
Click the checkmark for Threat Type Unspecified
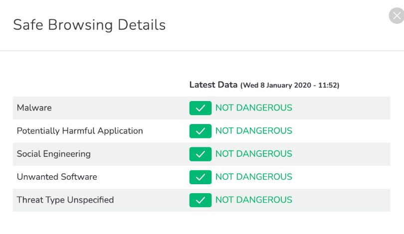pyautogui.click(x=201, y=200)
